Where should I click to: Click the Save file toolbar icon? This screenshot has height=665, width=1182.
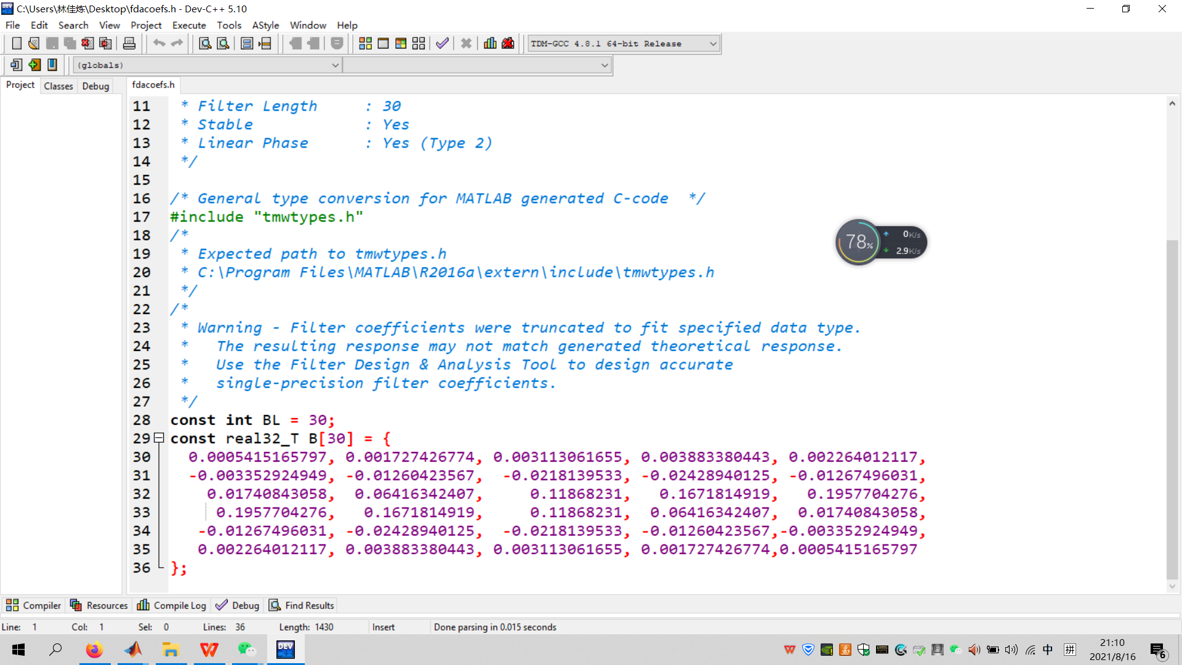point(52,43)
